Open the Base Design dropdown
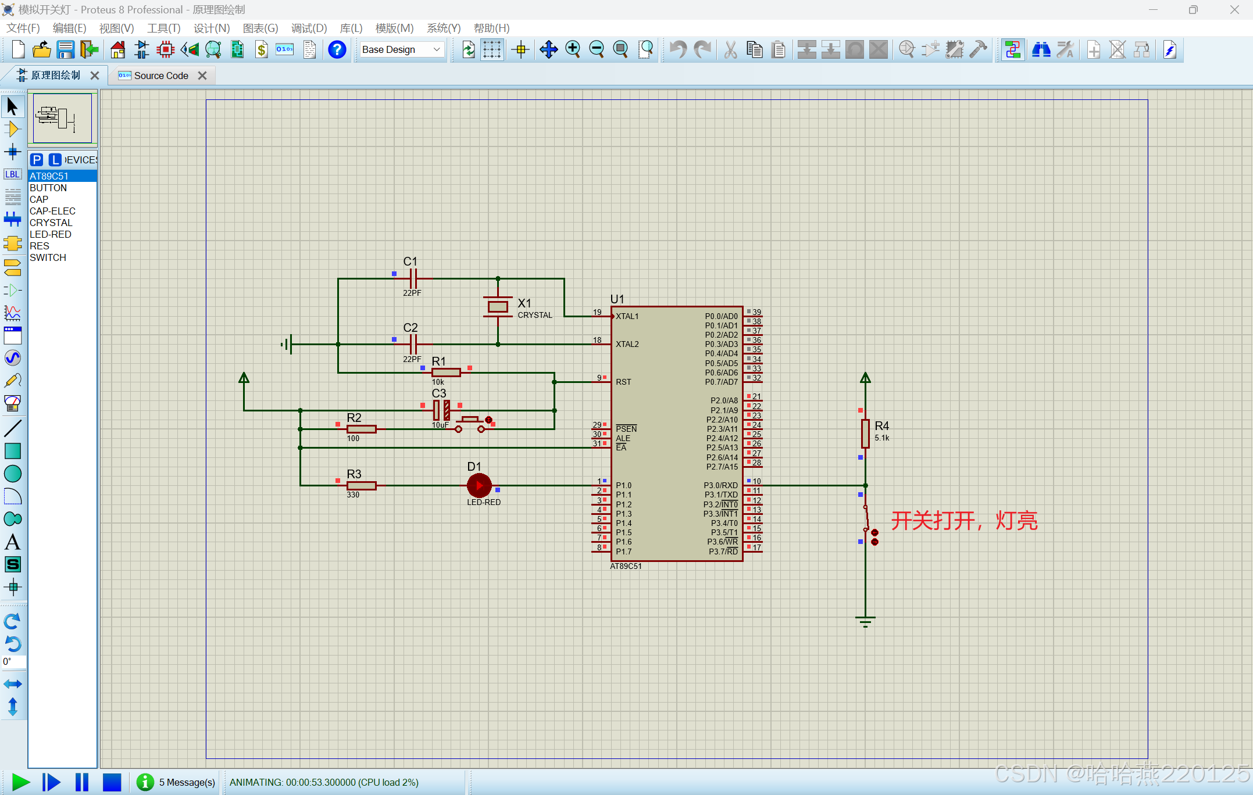Screen dimensions: 1253x795 401,50
